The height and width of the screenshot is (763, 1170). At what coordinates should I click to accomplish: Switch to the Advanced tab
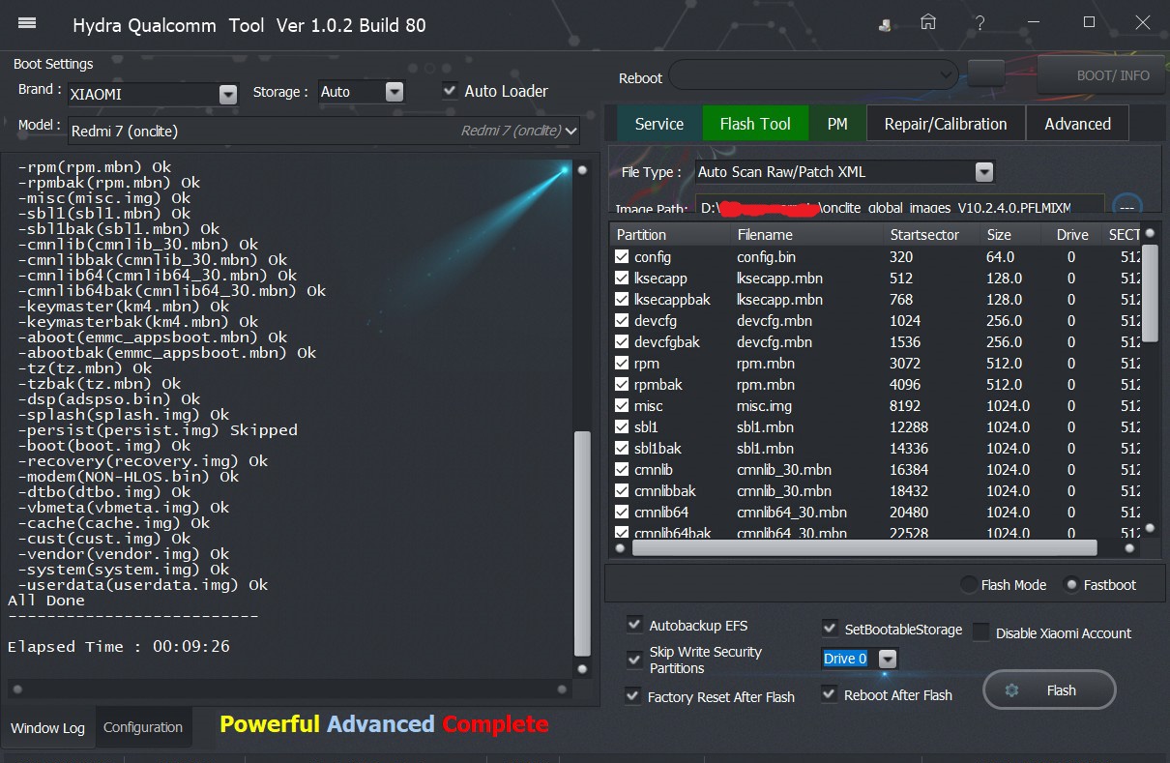pyautogui.click(x=1077, y=124)
